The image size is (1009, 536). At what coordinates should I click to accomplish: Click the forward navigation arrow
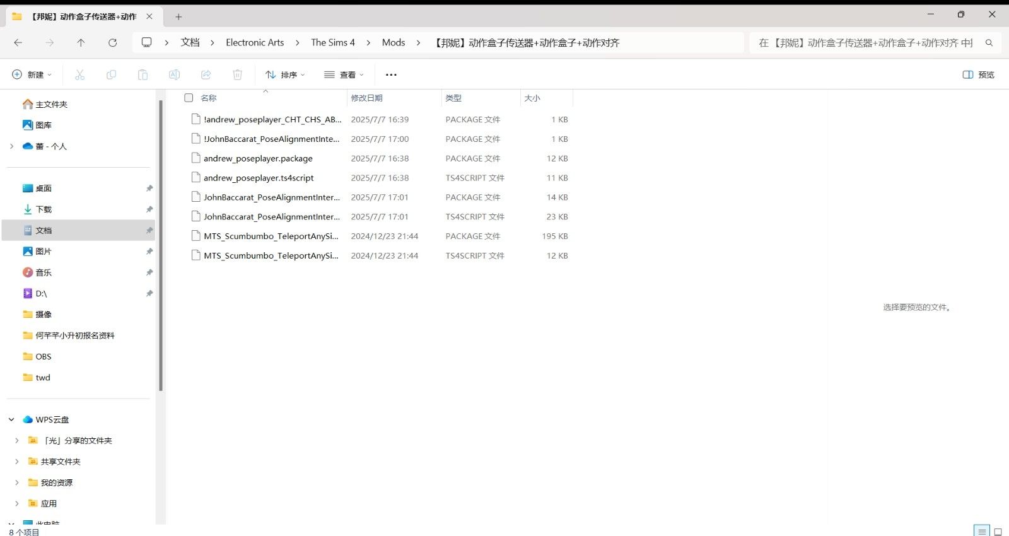pyautogui.click(x=49, y=43)
